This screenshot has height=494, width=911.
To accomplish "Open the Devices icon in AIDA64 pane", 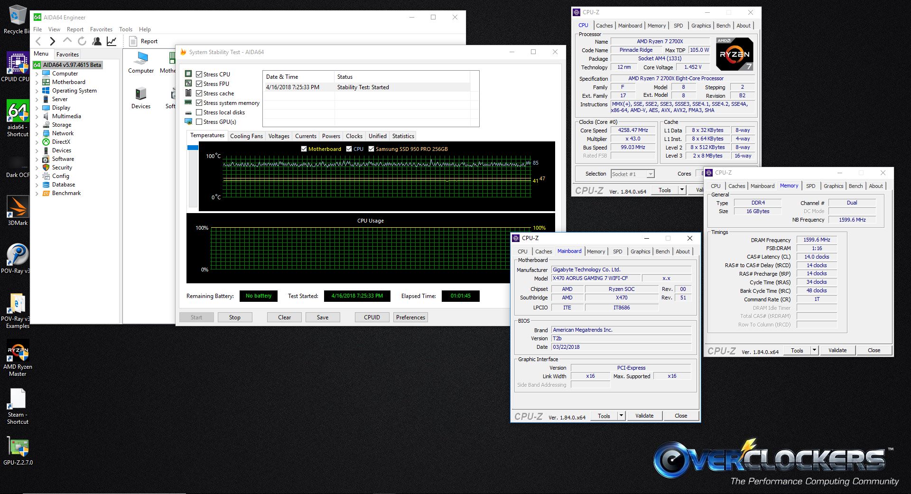I will [141, 98].
